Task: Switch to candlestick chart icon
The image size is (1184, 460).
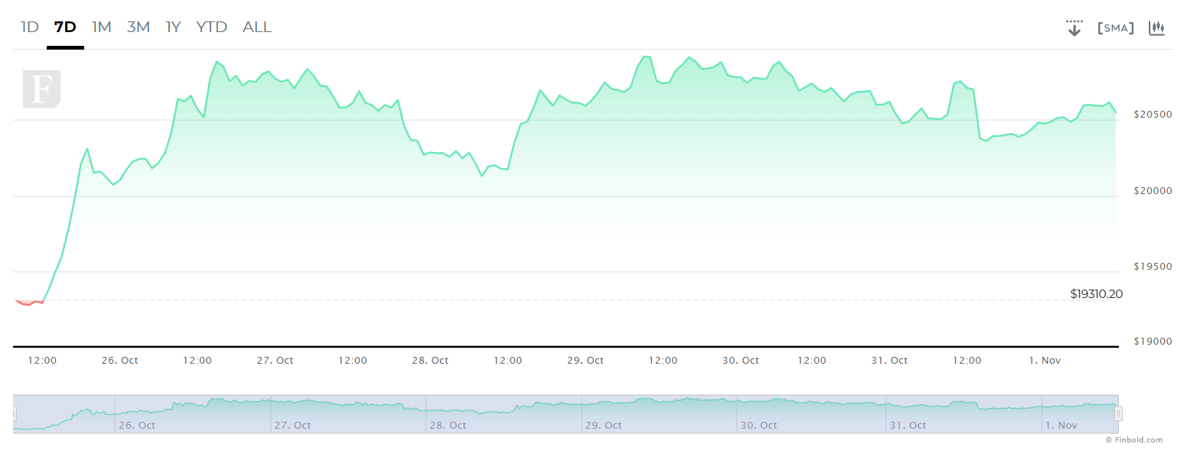Action: (x=1156, y=28)
